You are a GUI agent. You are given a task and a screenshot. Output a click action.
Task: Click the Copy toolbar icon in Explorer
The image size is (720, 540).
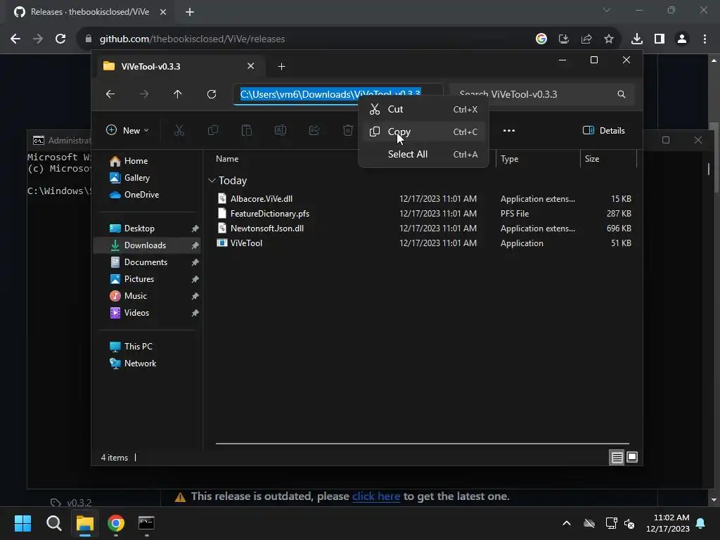pos(213,130)
